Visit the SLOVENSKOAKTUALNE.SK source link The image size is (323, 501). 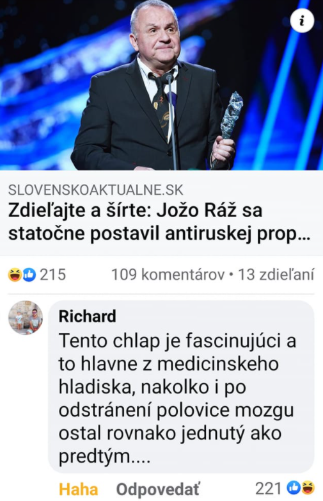click(96, 190)
